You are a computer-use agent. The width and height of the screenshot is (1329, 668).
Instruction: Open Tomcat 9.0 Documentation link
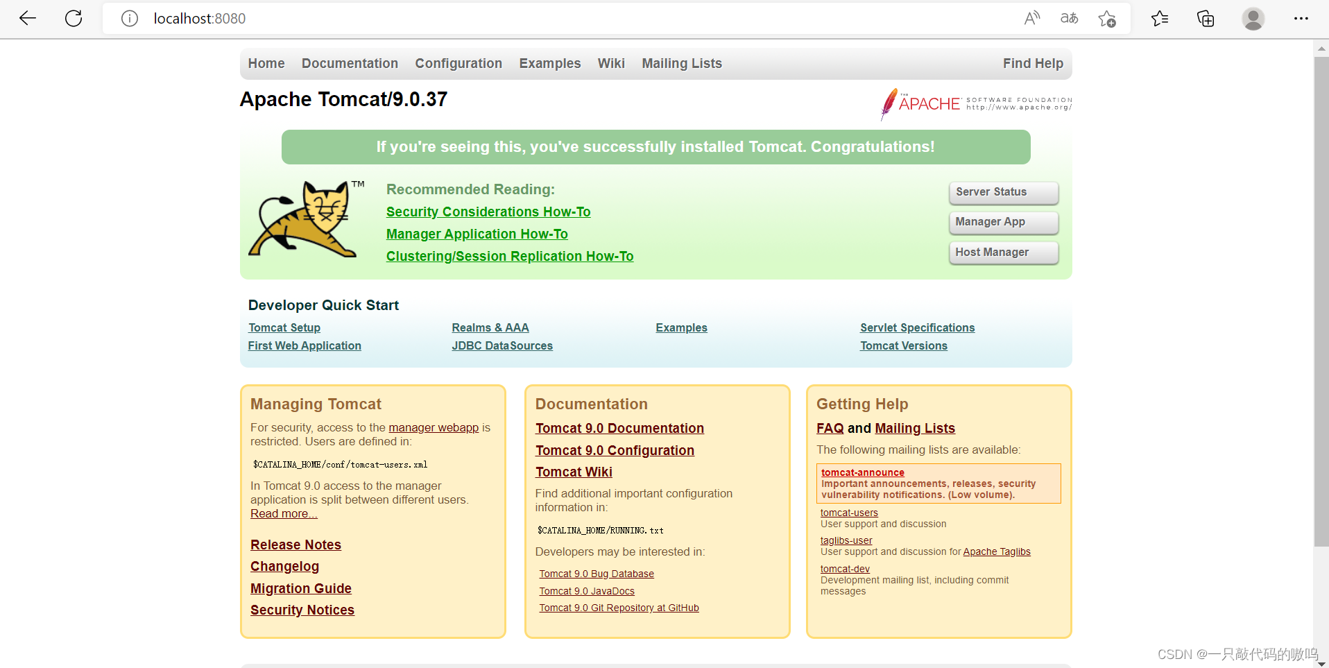[619, 429]
